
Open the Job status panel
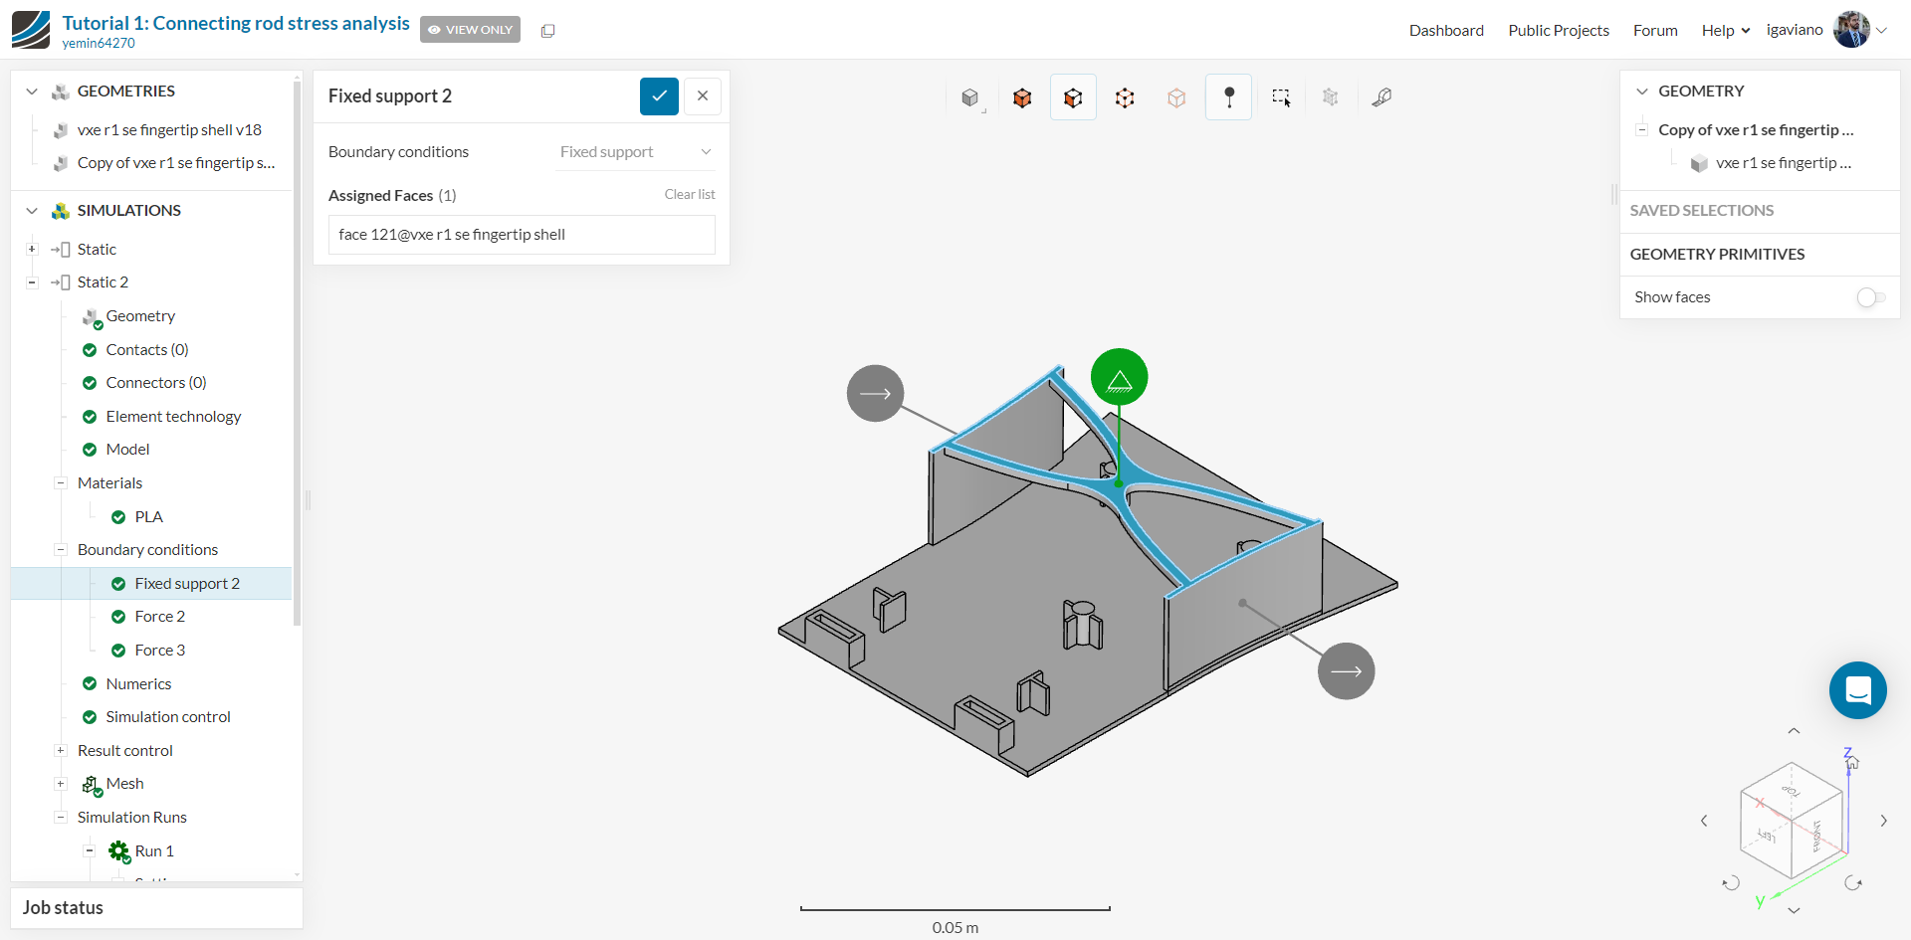coord(156,908)
